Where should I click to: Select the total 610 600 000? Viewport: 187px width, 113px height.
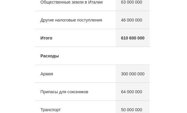pyautogui.click(x=132, y=38)
